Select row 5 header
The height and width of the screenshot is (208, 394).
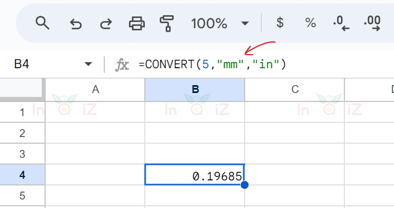23,196
